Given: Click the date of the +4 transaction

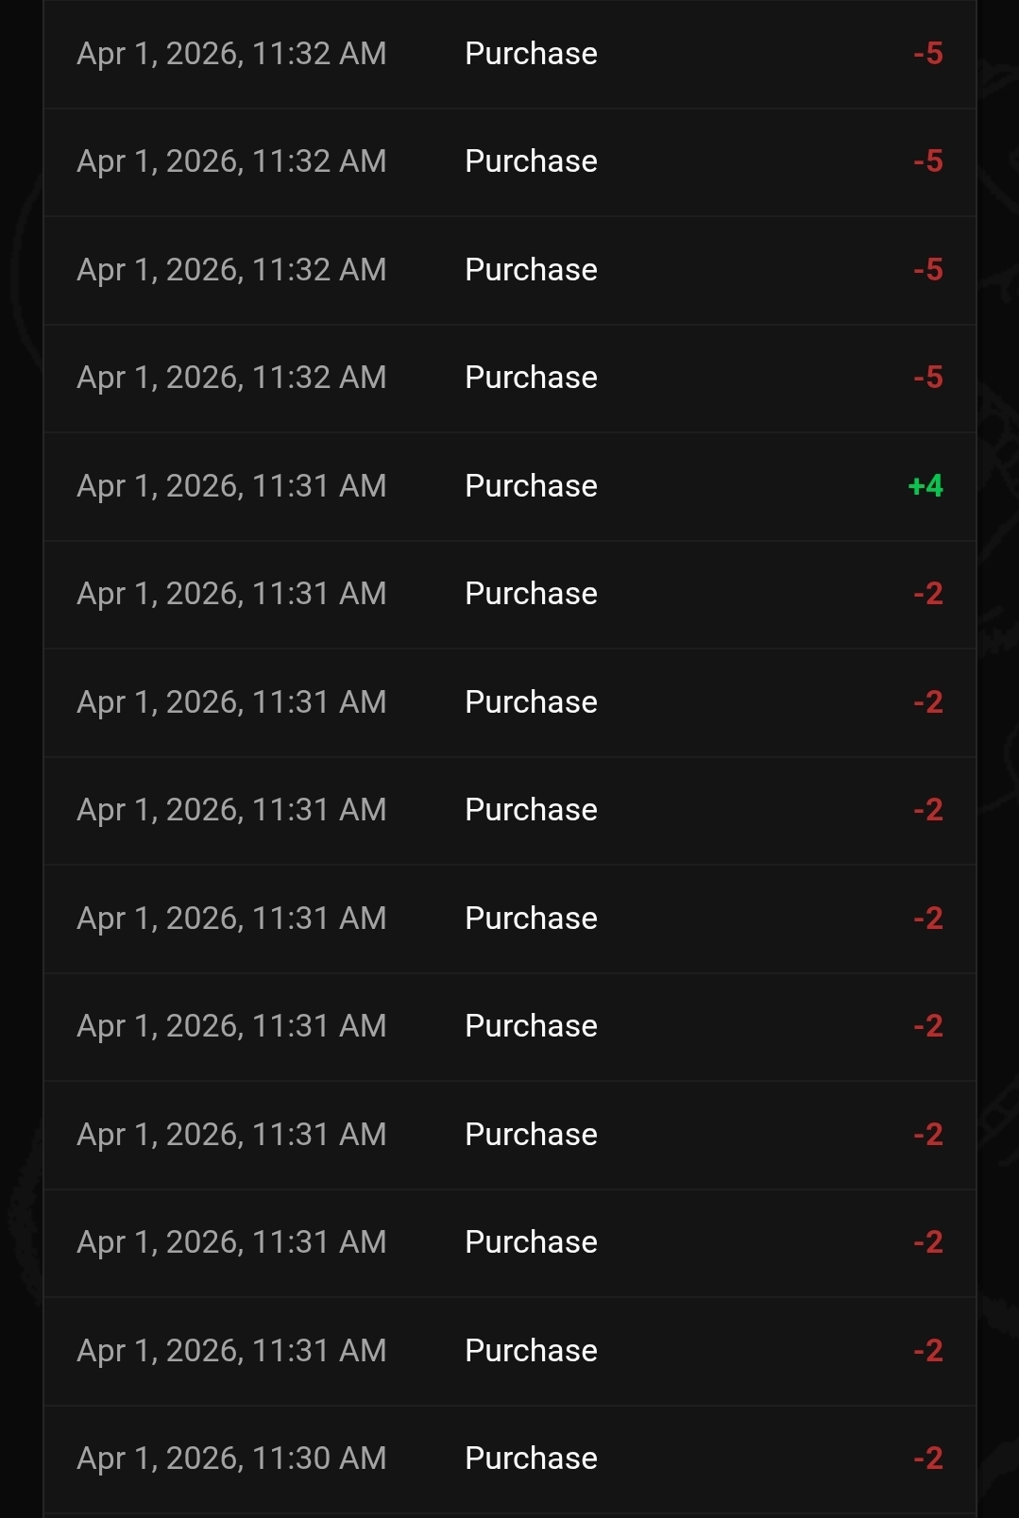Looking at the screenshot, I should click(x=231, y=486).
